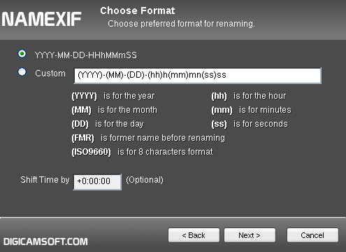Click the (mm) minutes legend entry
This screenshot has width=346, height=252.
point(251,110)
